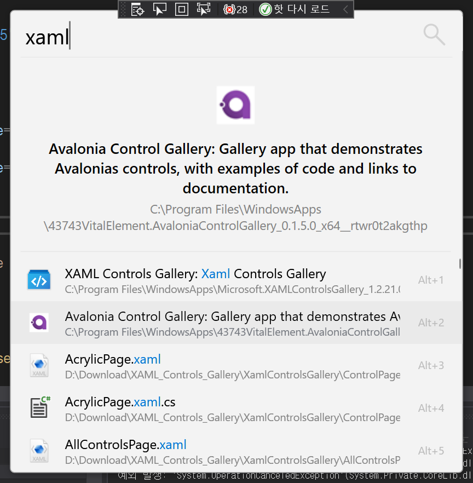The width and height of the screenshot is (473, 483).
Task: Click the preview path under Avalonia description
Action: tap(235, 217)
